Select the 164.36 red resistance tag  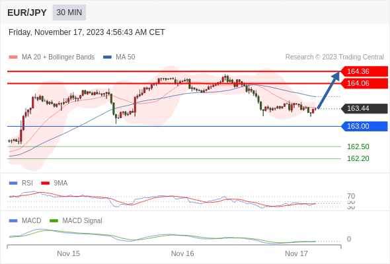pyautogui.click(x=364, y=71)
